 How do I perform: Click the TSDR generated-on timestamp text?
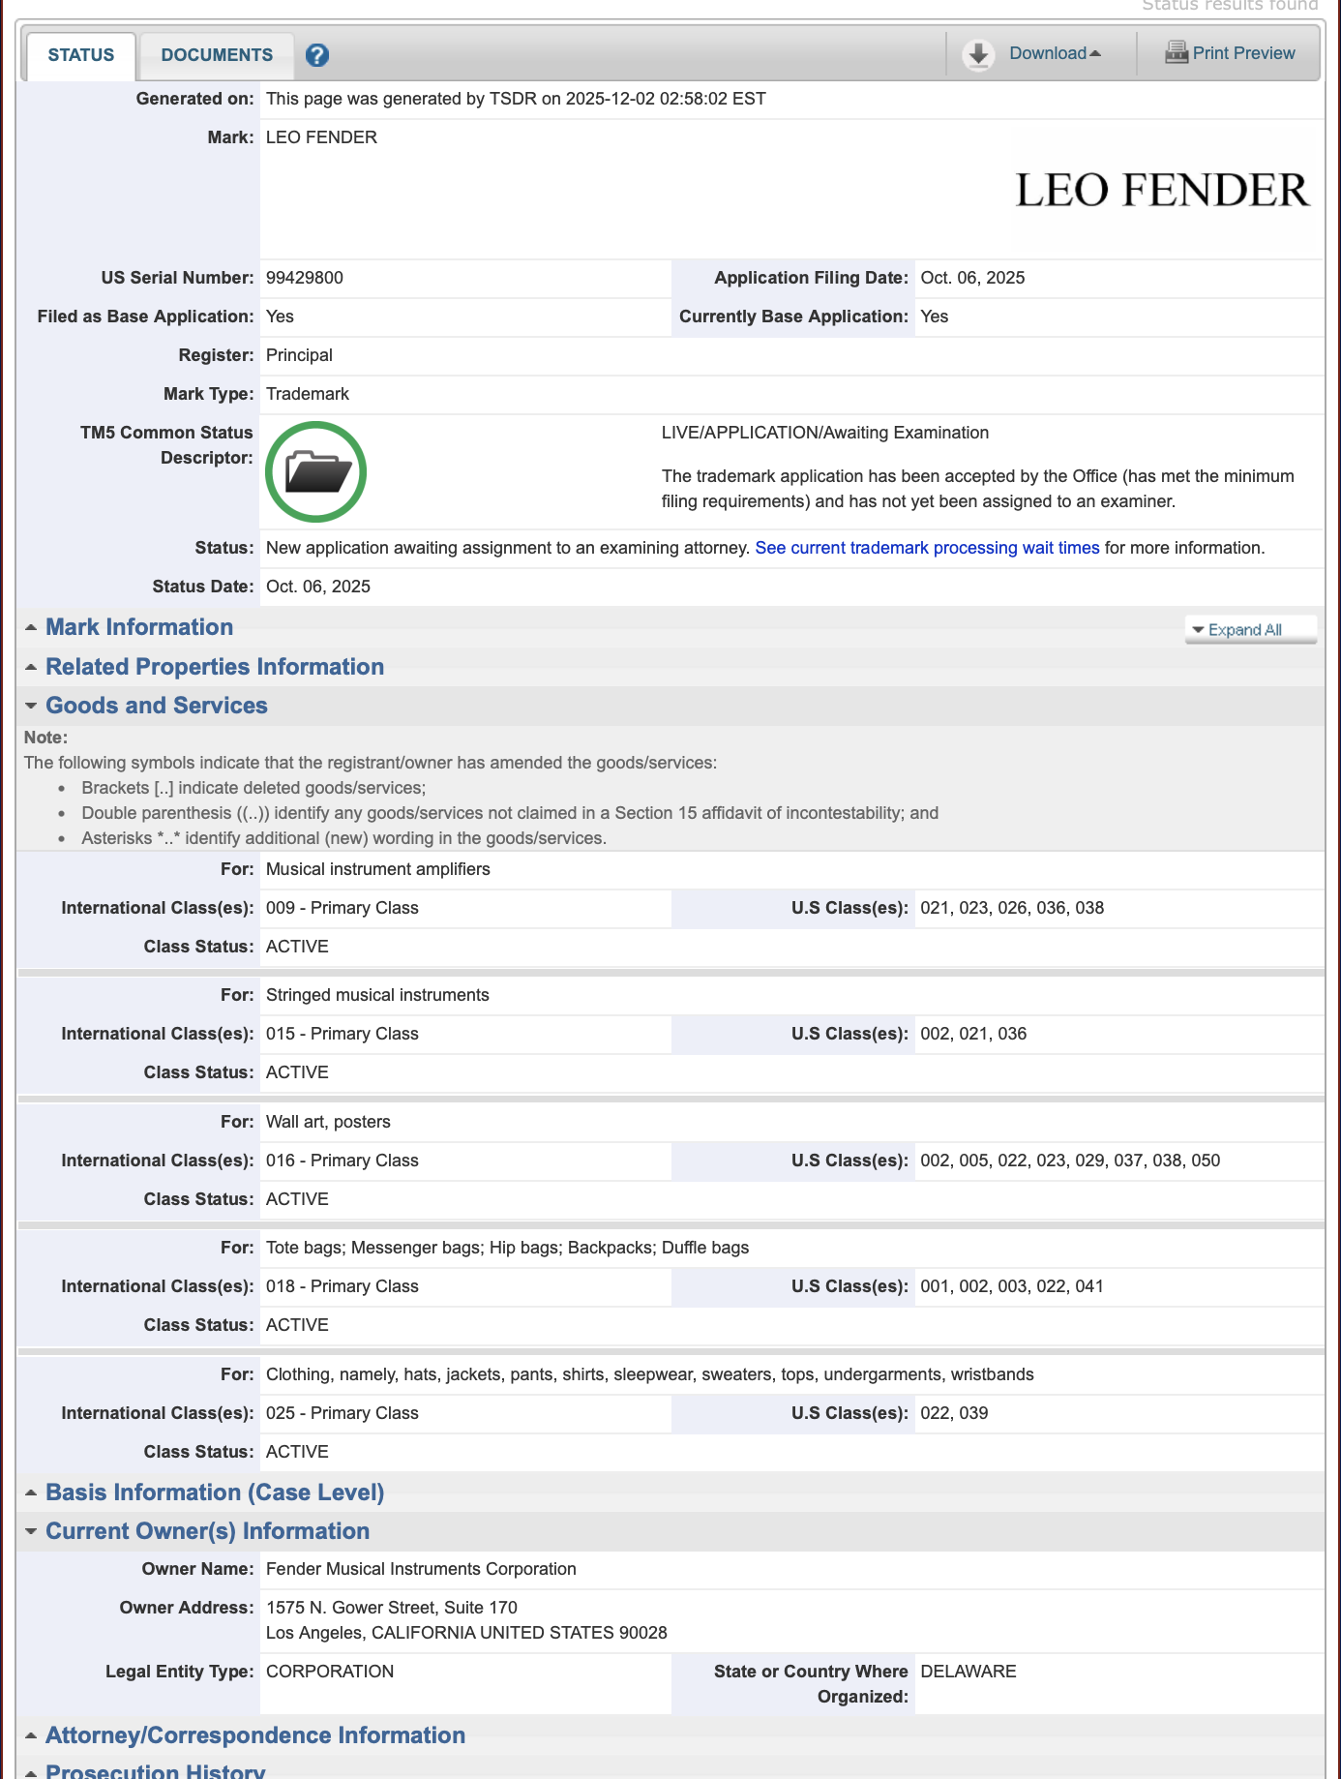(516, 99)
